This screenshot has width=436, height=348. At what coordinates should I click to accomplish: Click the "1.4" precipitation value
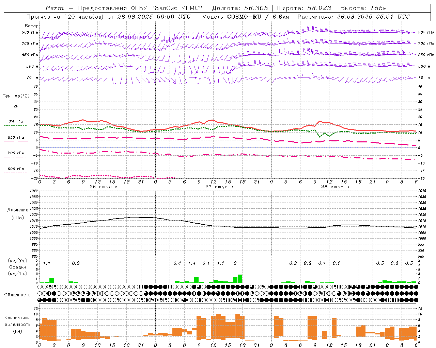point(192,263)
